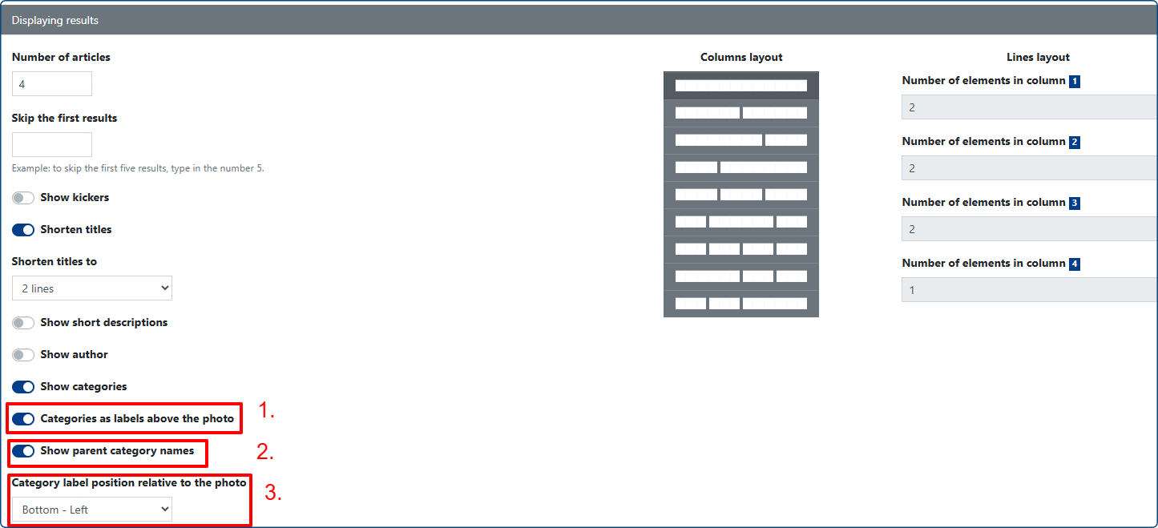This screenshot has height=528, width=1158.
Task: Disable Show parent category names
Action: (23, 451)
